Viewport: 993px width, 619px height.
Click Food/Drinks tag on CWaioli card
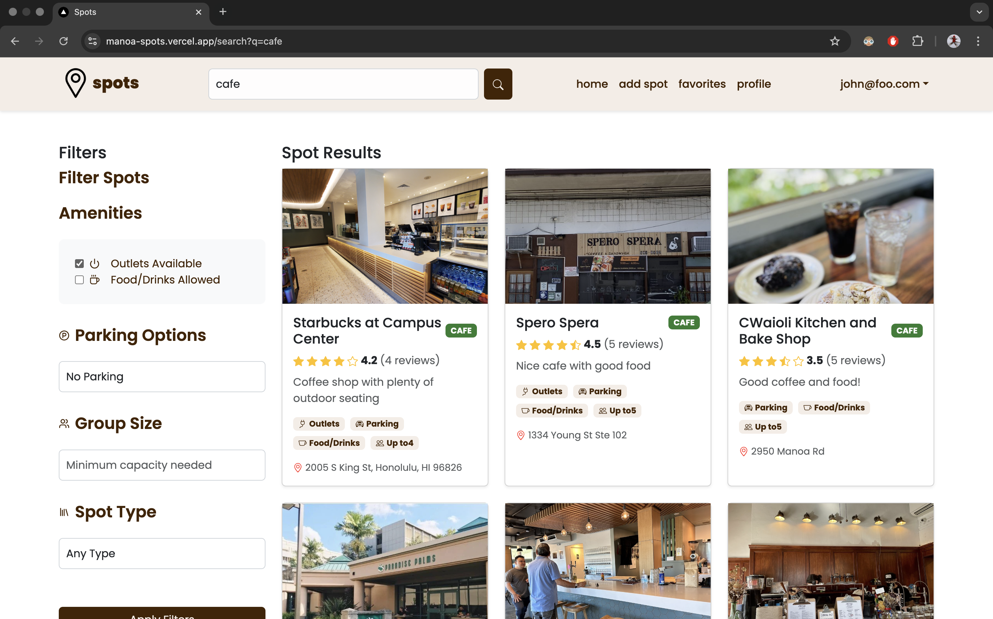tap(834, 408)
